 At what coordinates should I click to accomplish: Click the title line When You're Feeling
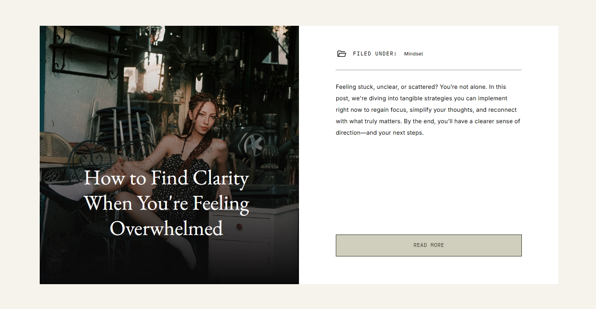(166, 203)
